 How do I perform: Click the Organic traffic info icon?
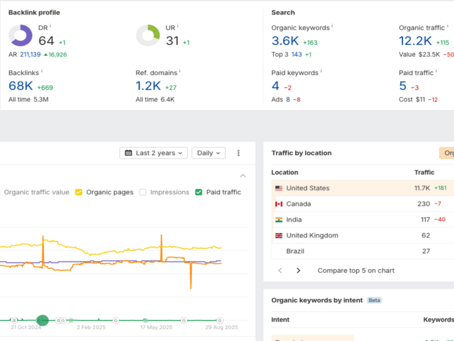click(x=447, y=26)
